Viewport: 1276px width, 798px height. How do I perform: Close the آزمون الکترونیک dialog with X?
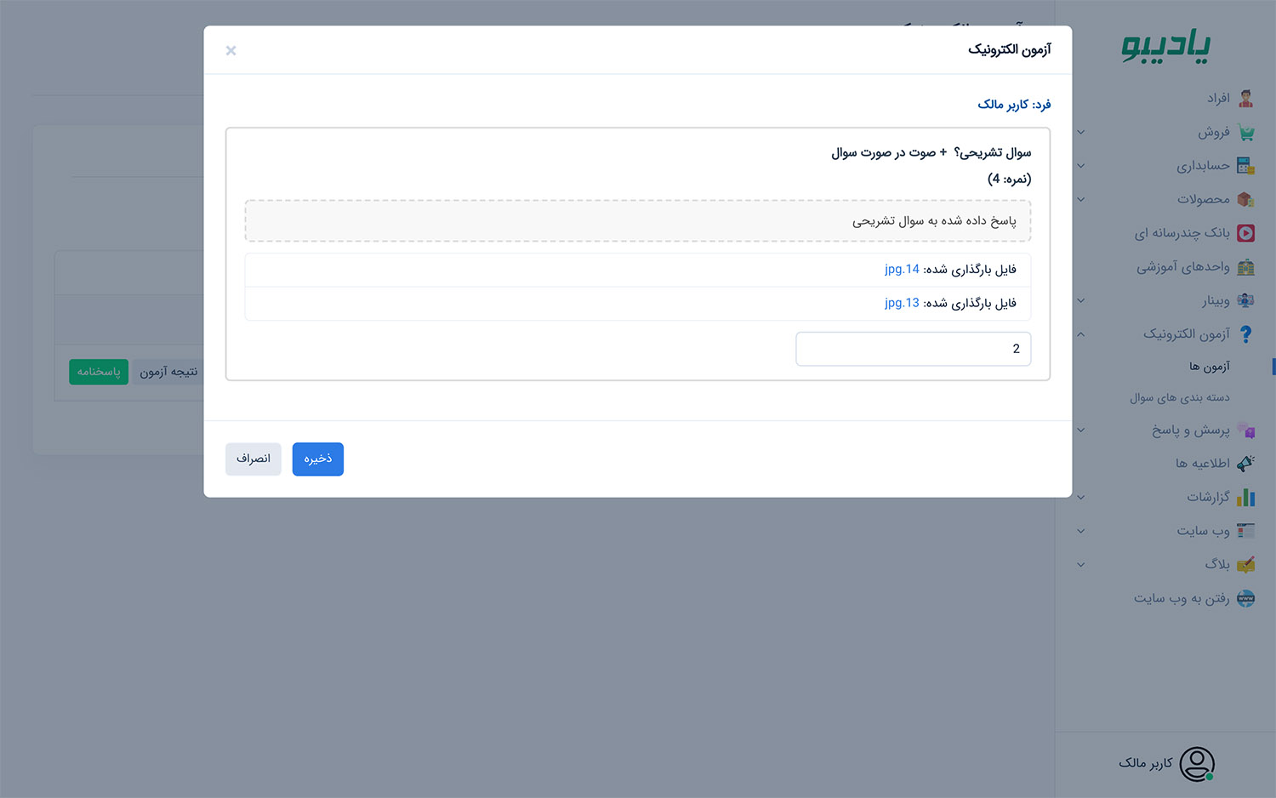[x=231, y=51]
